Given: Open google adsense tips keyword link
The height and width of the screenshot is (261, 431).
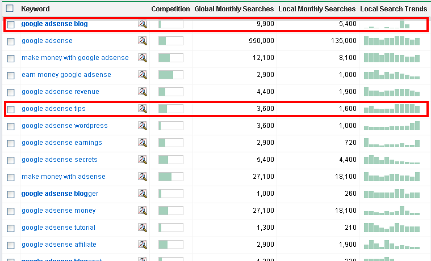Looking at the screenshot, I should tap(53, 109).
